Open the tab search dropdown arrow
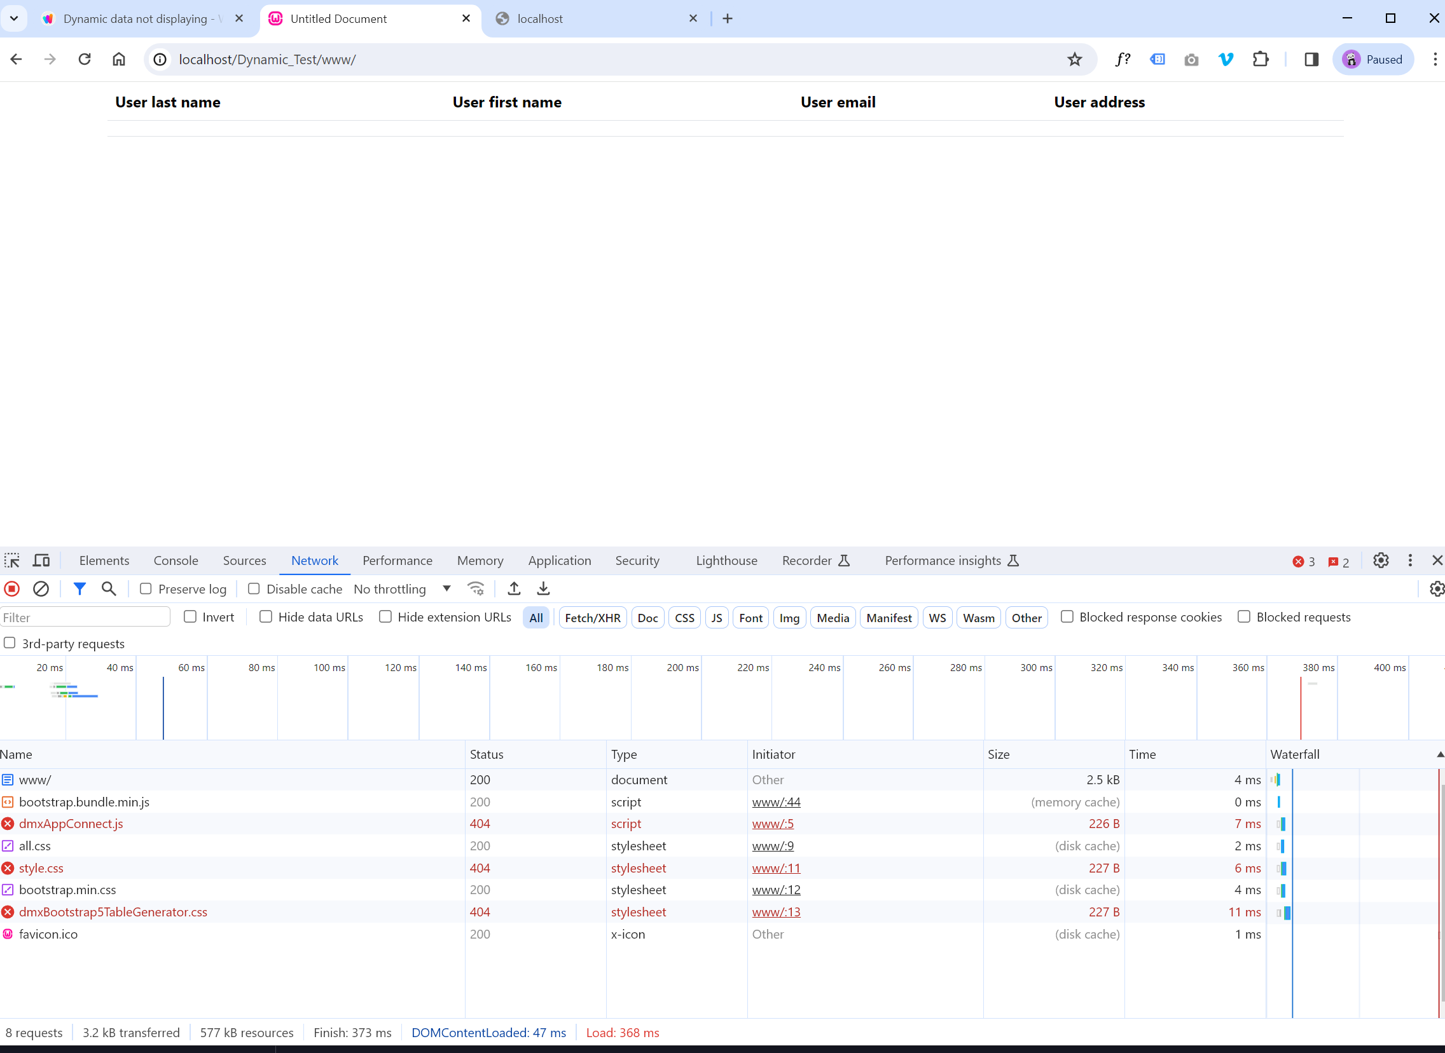1445x1053 pixels. tap(14, 18)
